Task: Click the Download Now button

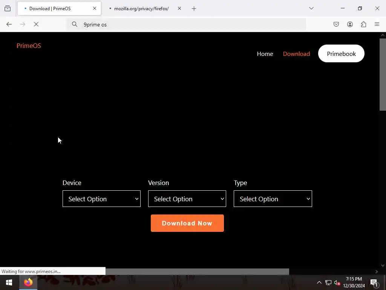Action: (187, 223)
